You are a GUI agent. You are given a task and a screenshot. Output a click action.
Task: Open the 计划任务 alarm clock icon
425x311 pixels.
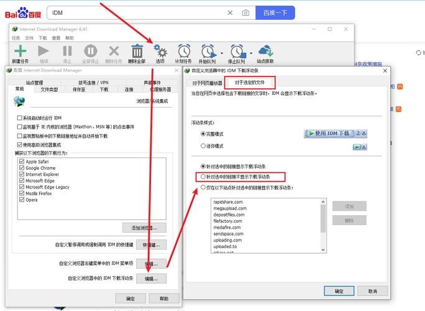(184, 51)
